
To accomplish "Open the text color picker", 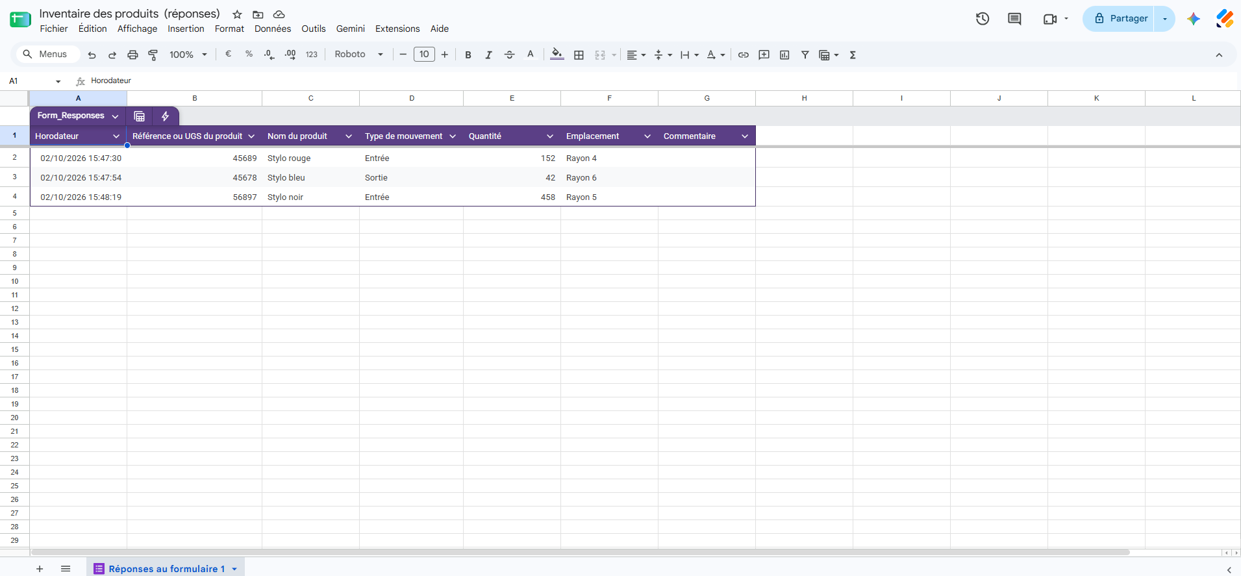I will click(531, 55).
